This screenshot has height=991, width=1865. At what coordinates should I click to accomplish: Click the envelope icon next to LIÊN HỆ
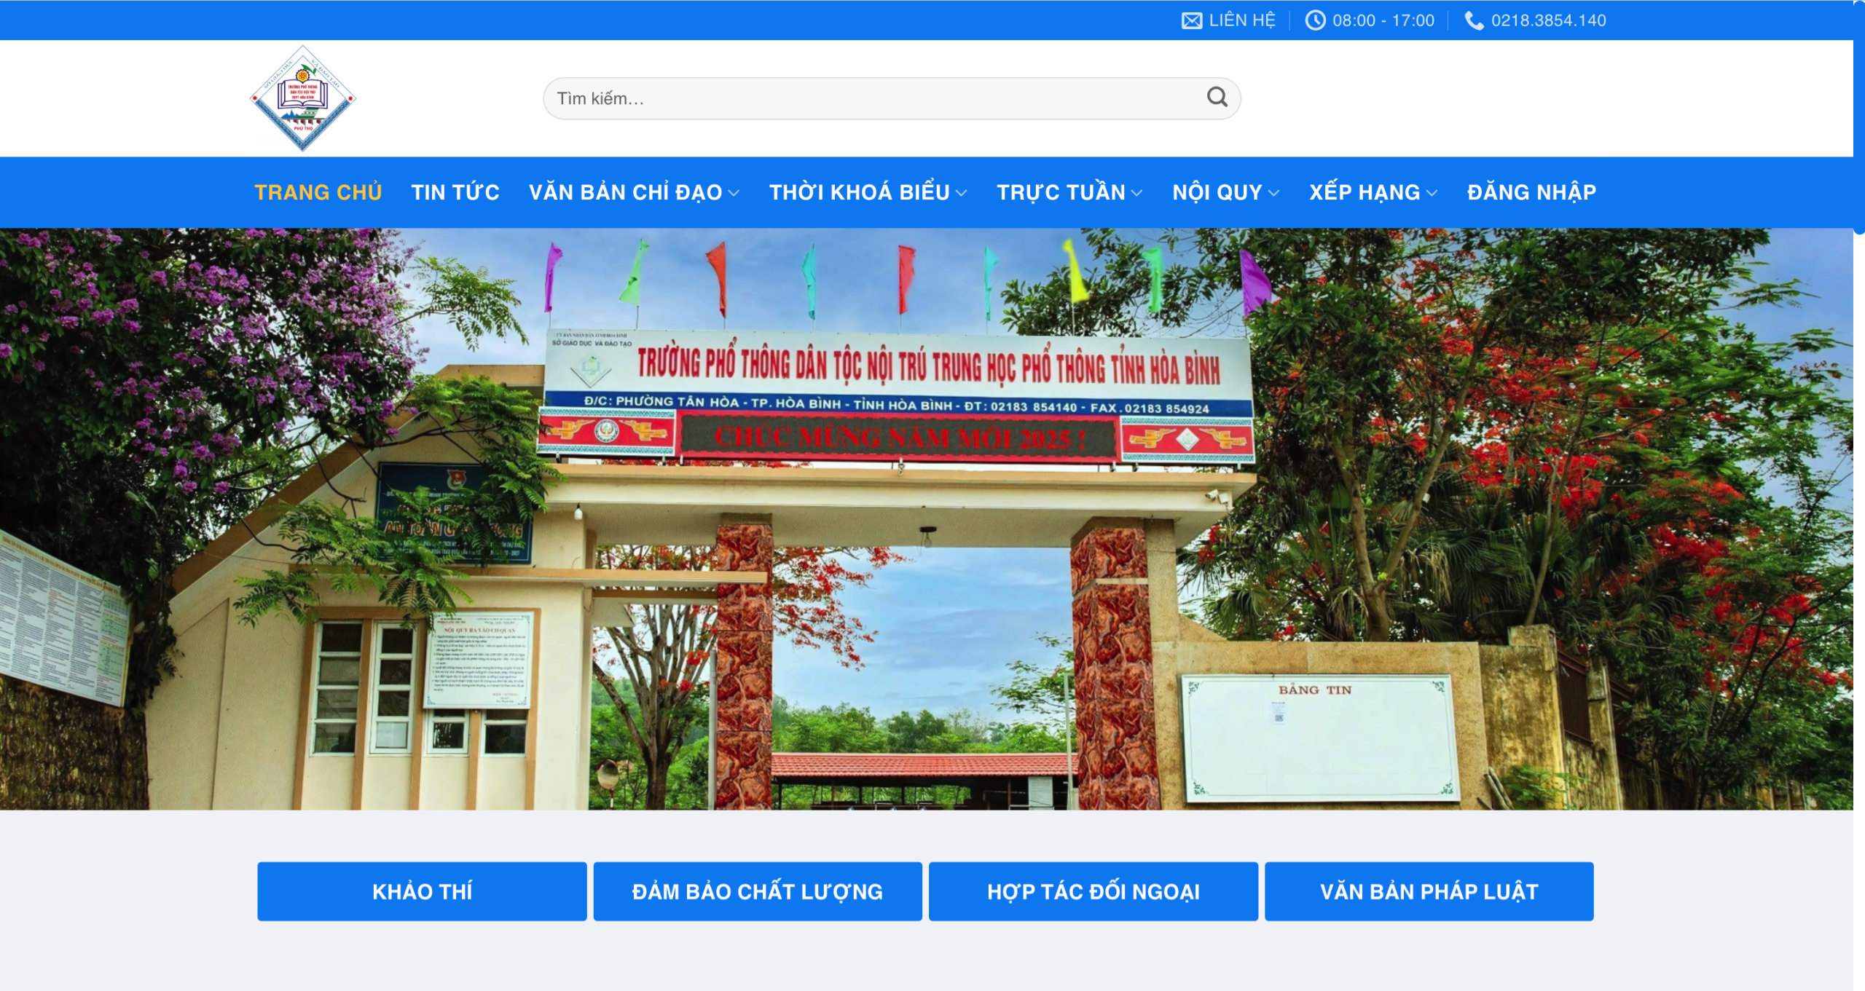tap(1191, 20)
